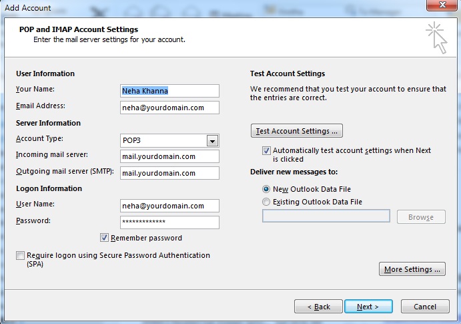The image size is (461, 324).
Task: Cancel the account setup
Action: point(425,307)
